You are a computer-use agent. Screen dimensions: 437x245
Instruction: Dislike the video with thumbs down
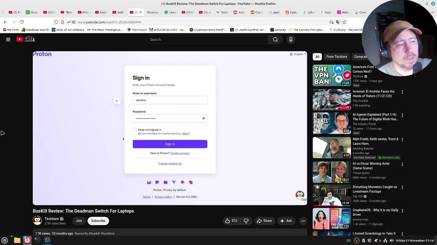[x=246, y=221]
